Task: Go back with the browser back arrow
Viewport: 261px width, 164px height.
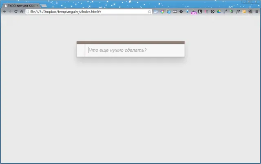Action: (x=4, y=12)
